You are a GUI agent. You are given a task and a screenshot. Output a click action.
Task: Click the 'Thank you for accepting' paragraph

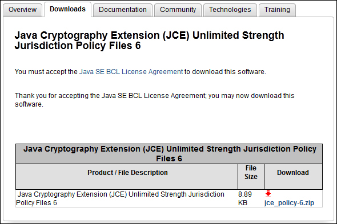coord(155,100)
